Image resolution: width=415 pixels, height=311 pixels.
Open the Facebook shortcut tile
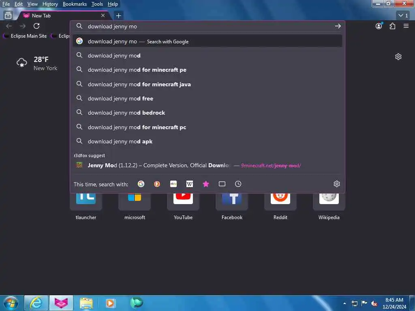[x=232, y=207]
